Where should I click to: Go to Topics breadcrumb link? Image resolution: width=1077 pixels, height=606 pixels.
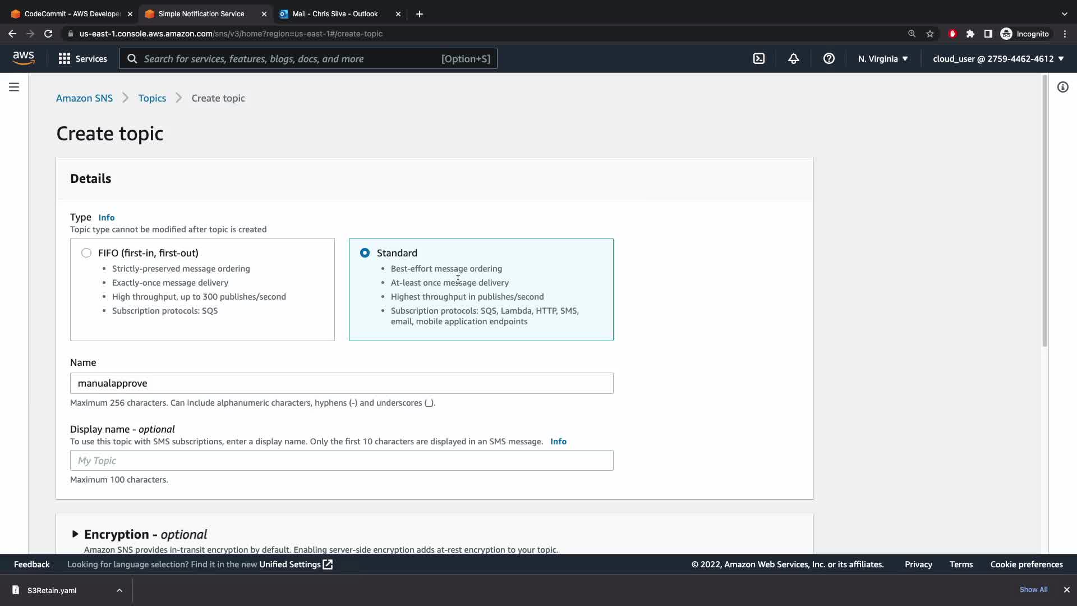[x=152, y=98]
